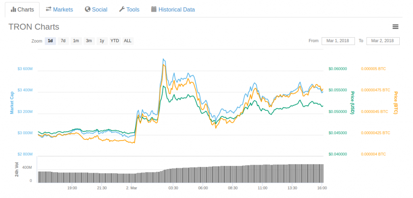413x198 pixels.
Task: Toggle the Price (BTC) series label
Action: [x=396, y=103]
